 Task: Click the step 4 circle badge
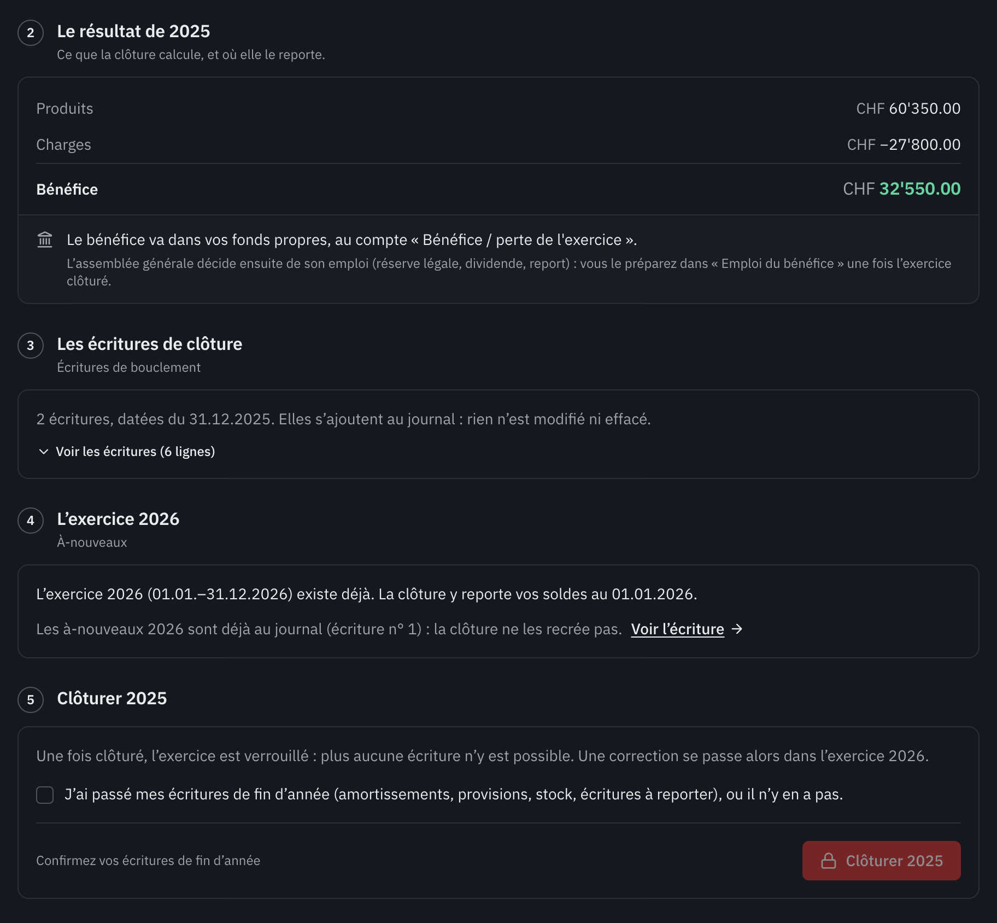tap(31, 520)
